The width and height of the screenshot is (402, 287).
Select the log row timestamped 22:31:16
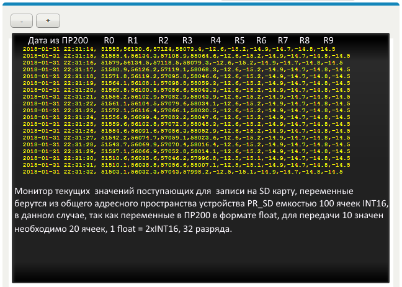(182, 63)
